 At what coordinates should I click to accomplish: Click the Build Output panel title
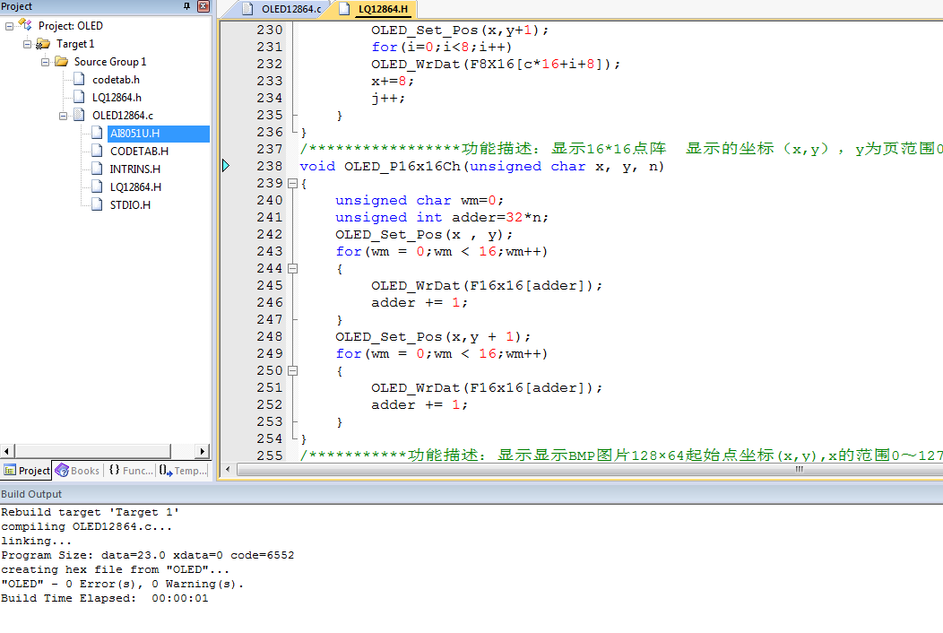(x=31, y=494)
